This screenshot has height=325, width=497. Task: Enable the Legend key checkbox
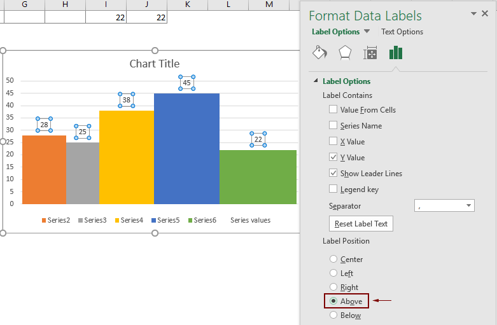[x=333, y=189]
